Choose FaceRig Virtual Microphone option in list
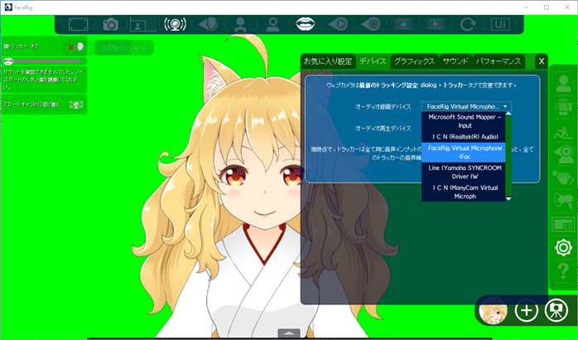This screenshot has width=578, height=340. tap(464, 152)
